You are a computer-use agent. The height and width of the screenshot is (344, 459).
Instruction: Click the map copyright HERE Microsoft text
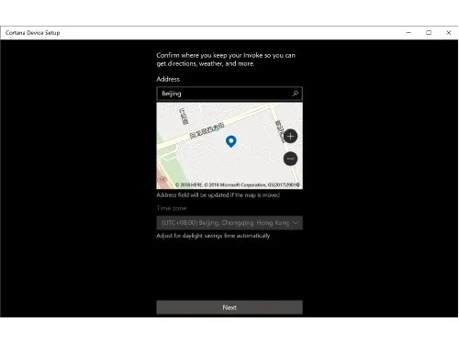238,185
